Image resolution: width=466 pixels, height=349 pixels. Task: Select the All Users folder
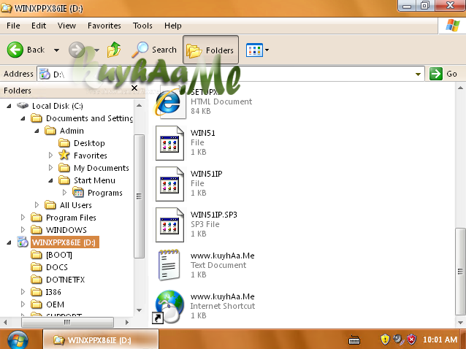click(68, 205)
